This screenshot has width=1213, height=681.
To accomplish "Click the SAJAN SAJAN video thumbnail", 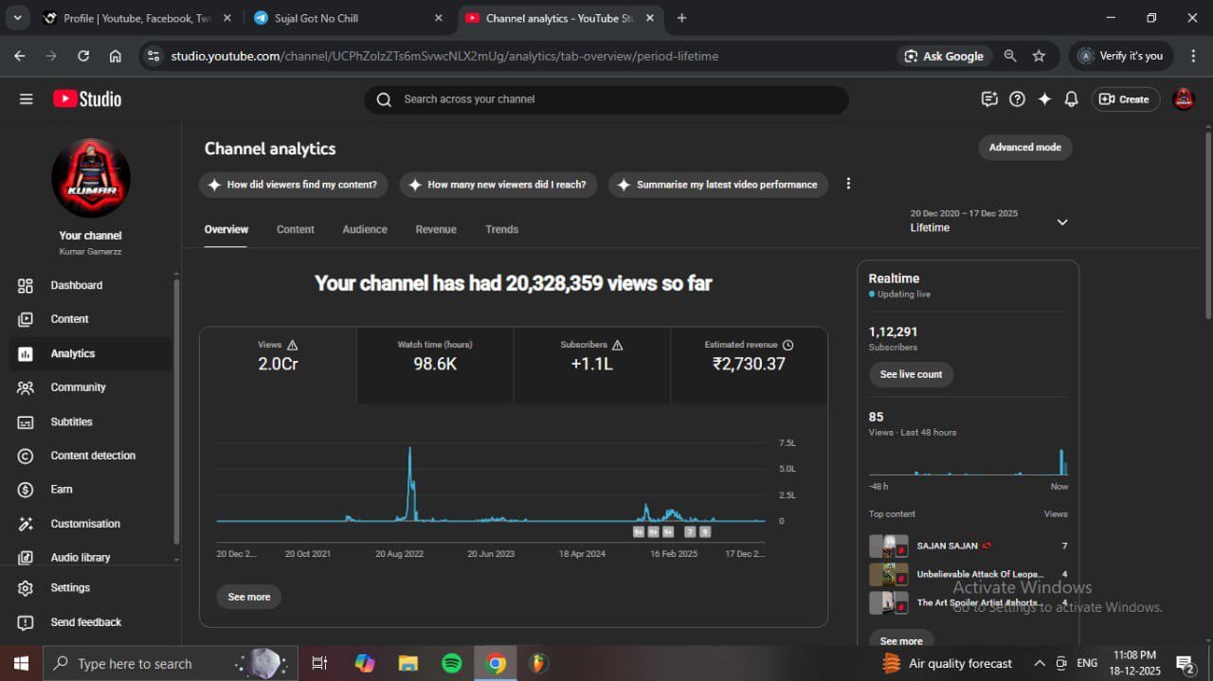I will (x=888, y=547).
